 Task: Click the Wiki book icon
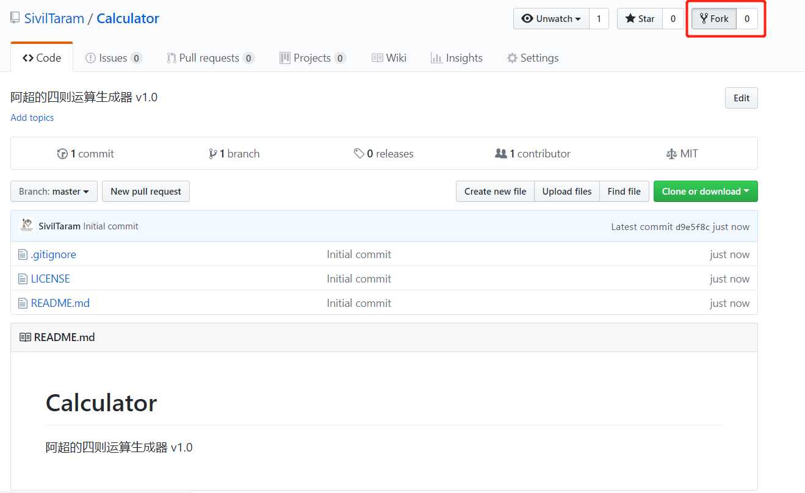(x=377, y=58)
